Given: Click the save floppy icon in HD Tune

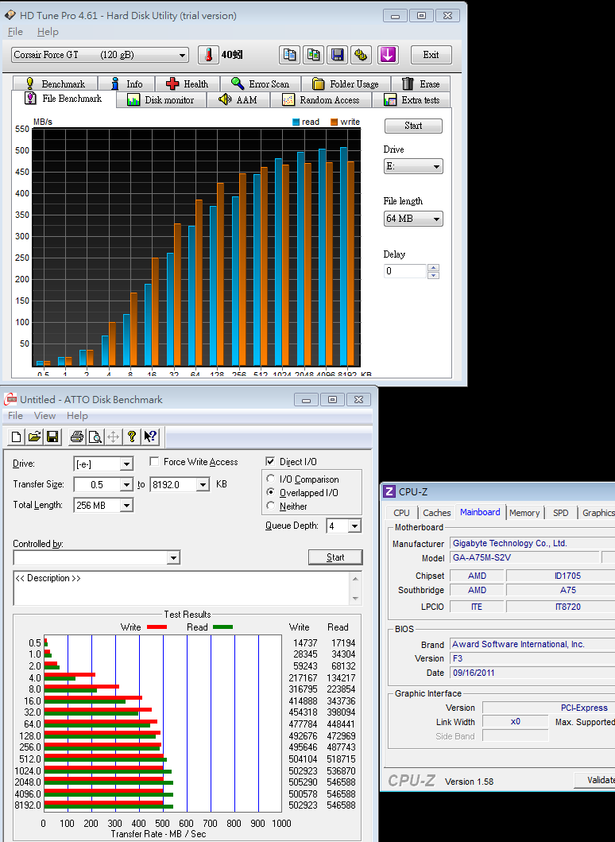Looking at the screenshot, I should coord(337,55).
